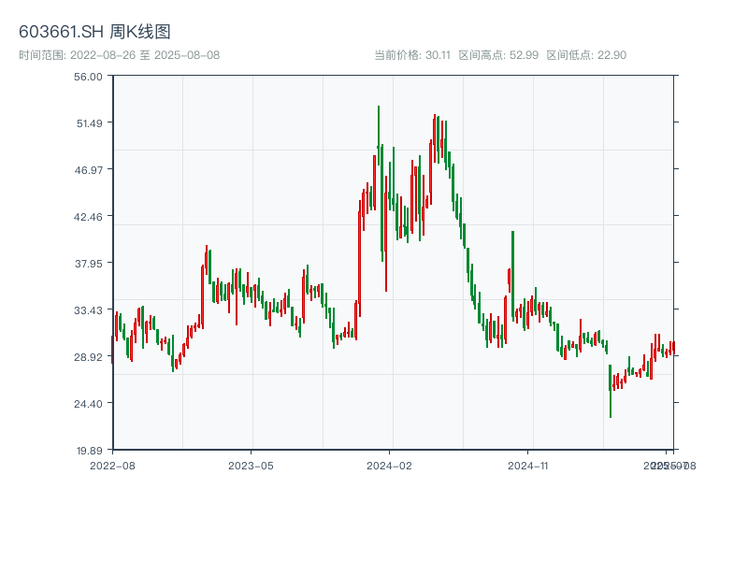
Task: Click the tallest green candle at the chart peak
Action: pos(379,150)
